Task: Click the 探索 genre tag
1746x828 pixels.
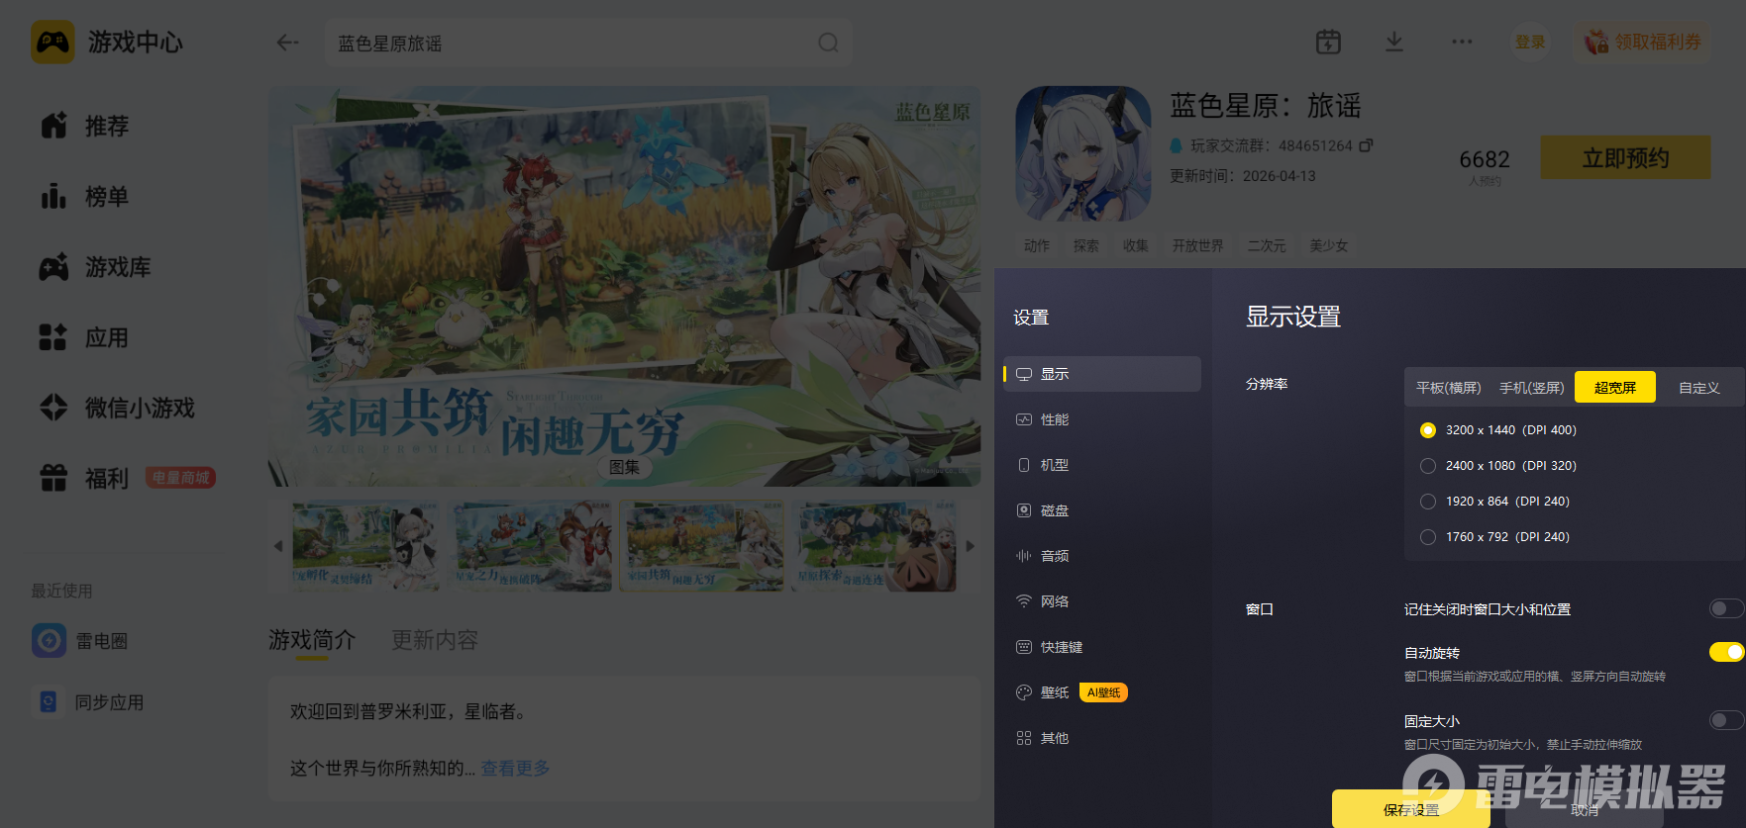Action: click(x=1086, y=245)
